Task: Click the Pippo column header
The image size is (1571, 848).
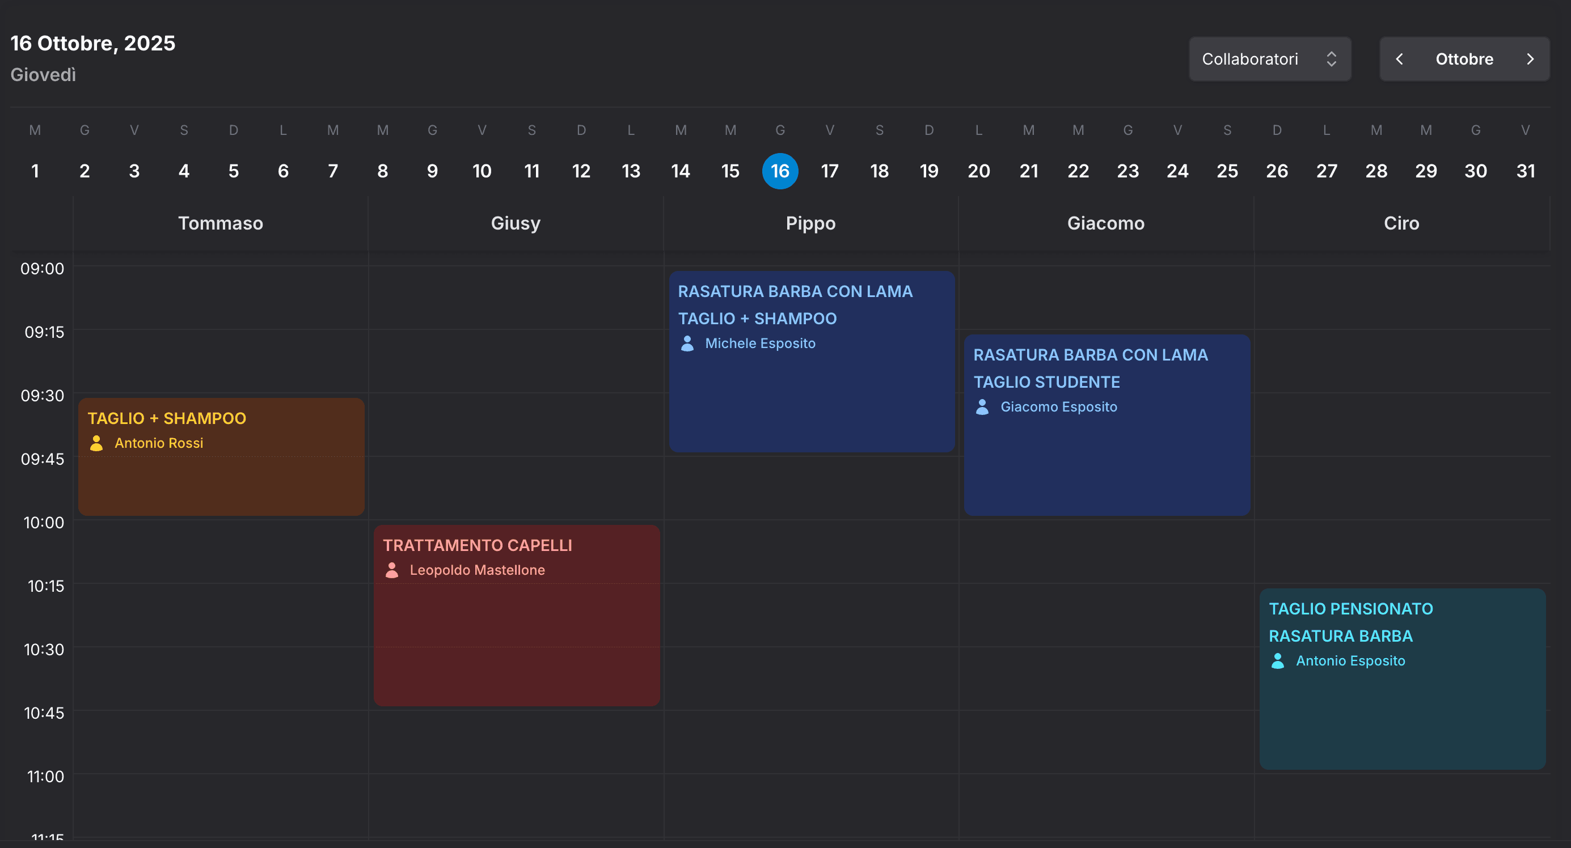Action: click(x=810, y=223)
